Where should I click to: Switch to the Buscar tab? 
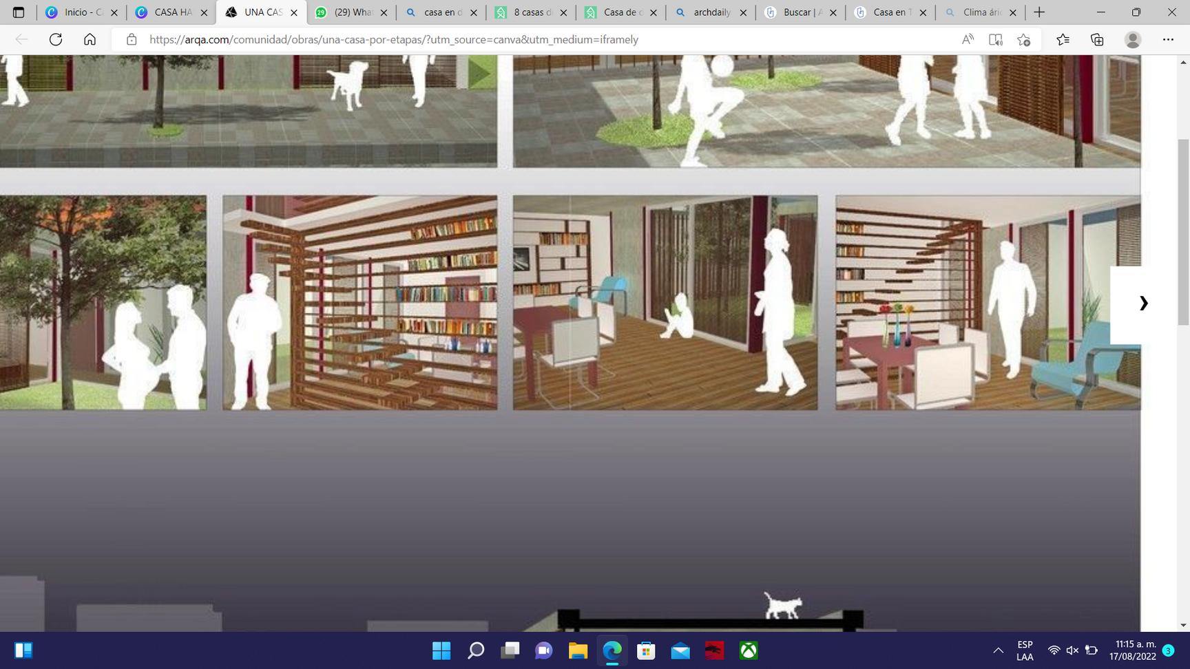800,12
